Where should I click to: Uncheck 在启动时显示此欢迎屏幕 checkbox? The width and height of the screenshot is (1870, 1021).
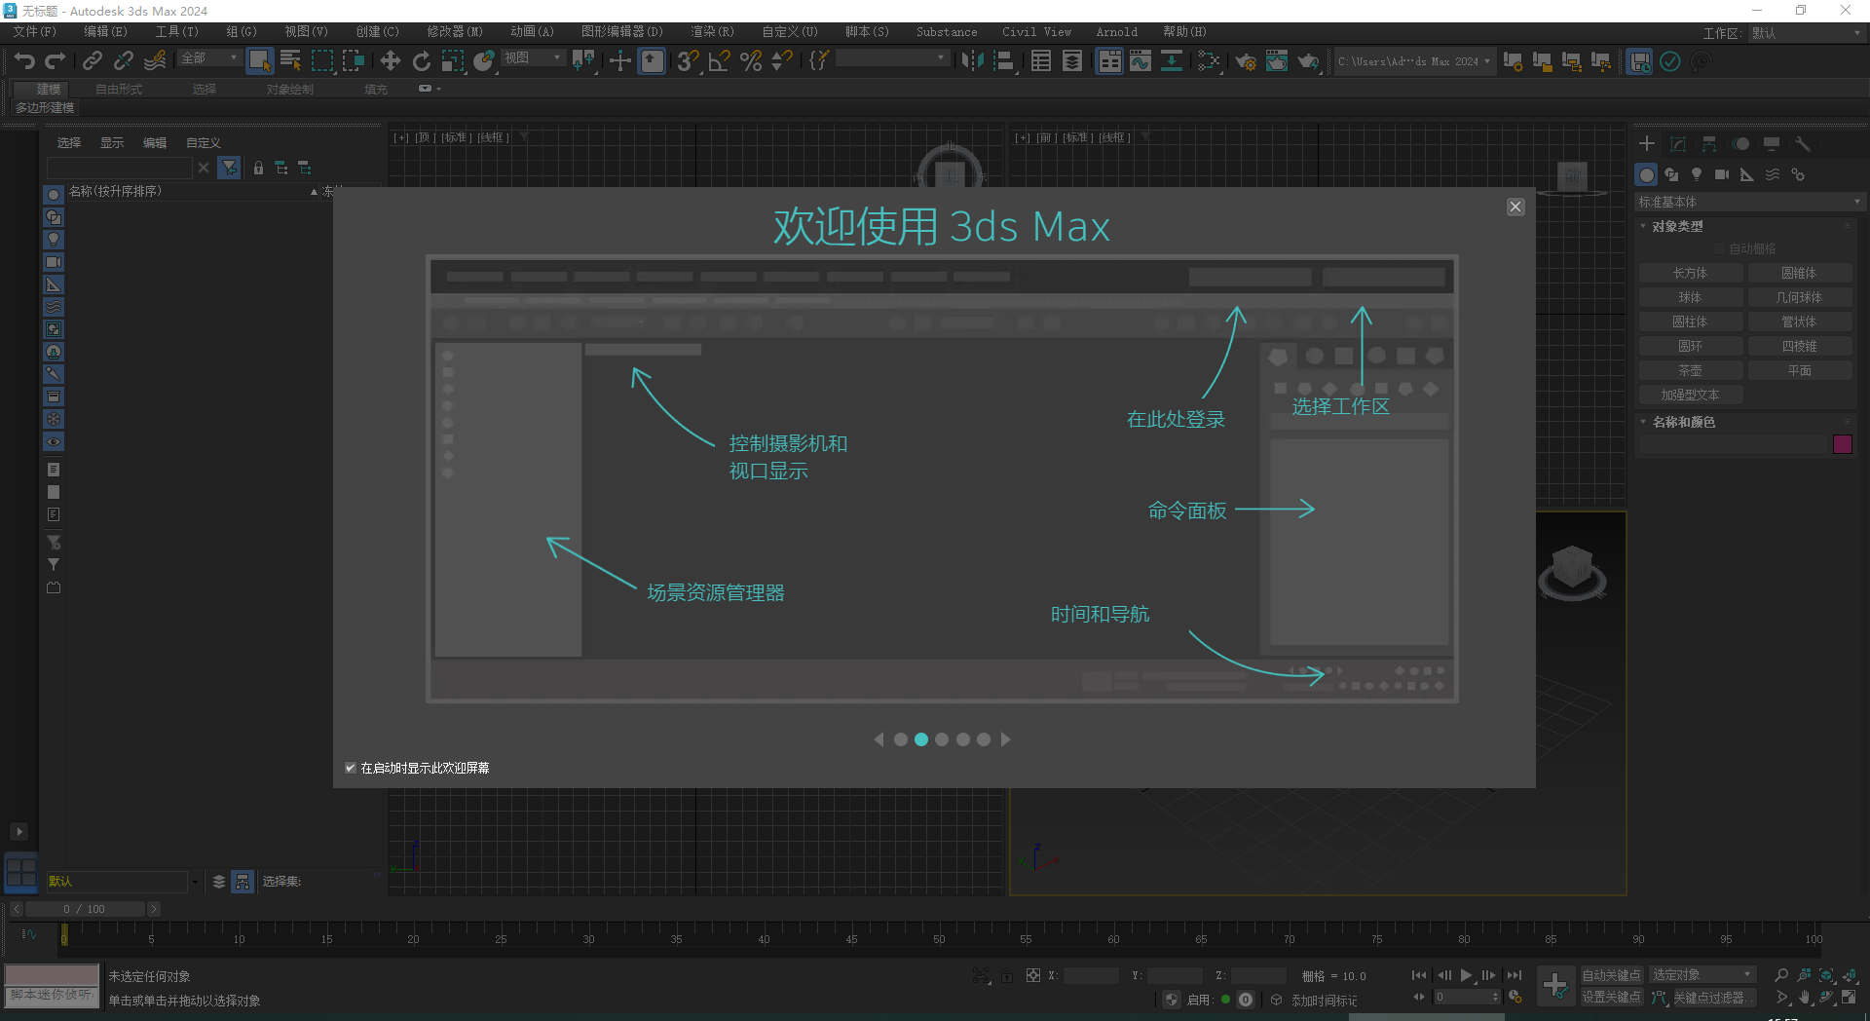[351, 768]
